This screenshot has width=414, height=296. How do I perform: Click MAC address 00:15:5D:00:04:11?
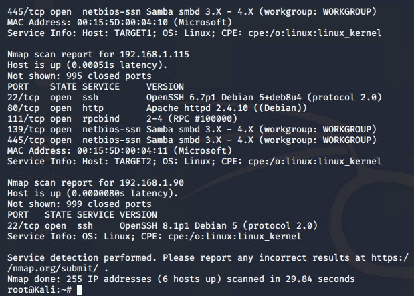tap(122, 150)
